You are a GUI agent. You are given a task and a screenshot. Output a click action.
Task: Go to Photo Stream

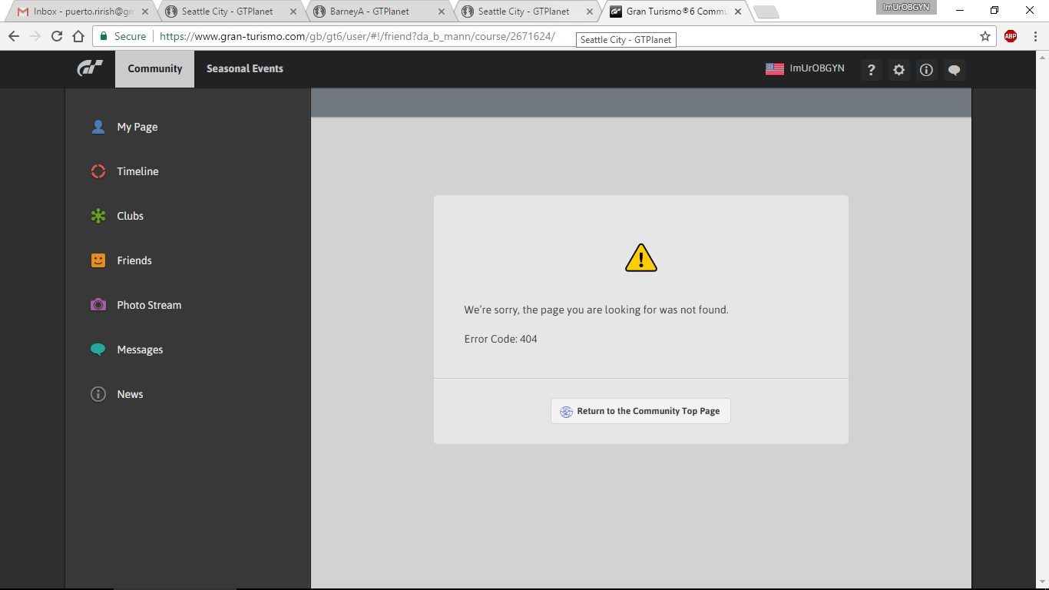[149, 306]
